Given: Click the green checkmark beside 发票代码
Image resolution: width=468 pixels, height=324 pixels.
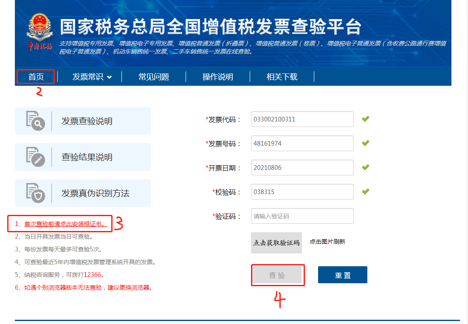Looking at the screenshot, I should coord(365,119).
